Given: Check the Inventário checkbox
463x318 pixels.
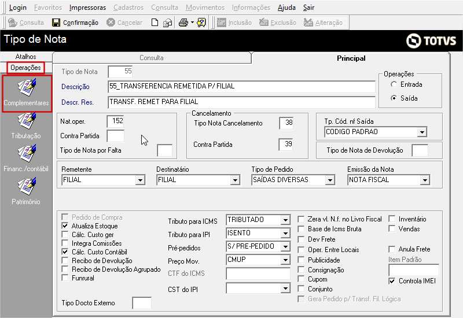Looking at the screenshot, I should click(x=392, y=219).
